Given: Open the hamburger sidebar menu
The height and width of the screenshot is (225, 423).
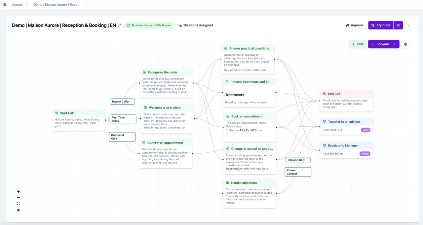Looking at the screenshot, I should click(x=5, y=5).
